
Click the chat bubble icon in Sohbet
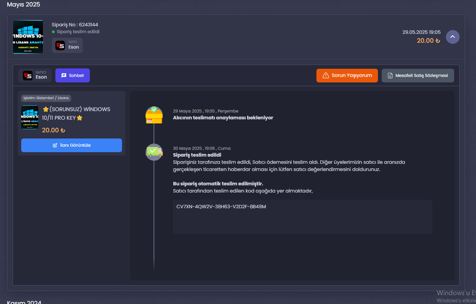click(x=64, y=76)
